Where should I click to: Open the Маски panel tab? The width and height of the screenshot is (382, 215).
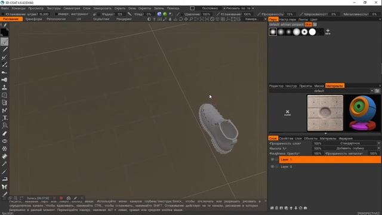pyautogui.click(x=319, y=86)
